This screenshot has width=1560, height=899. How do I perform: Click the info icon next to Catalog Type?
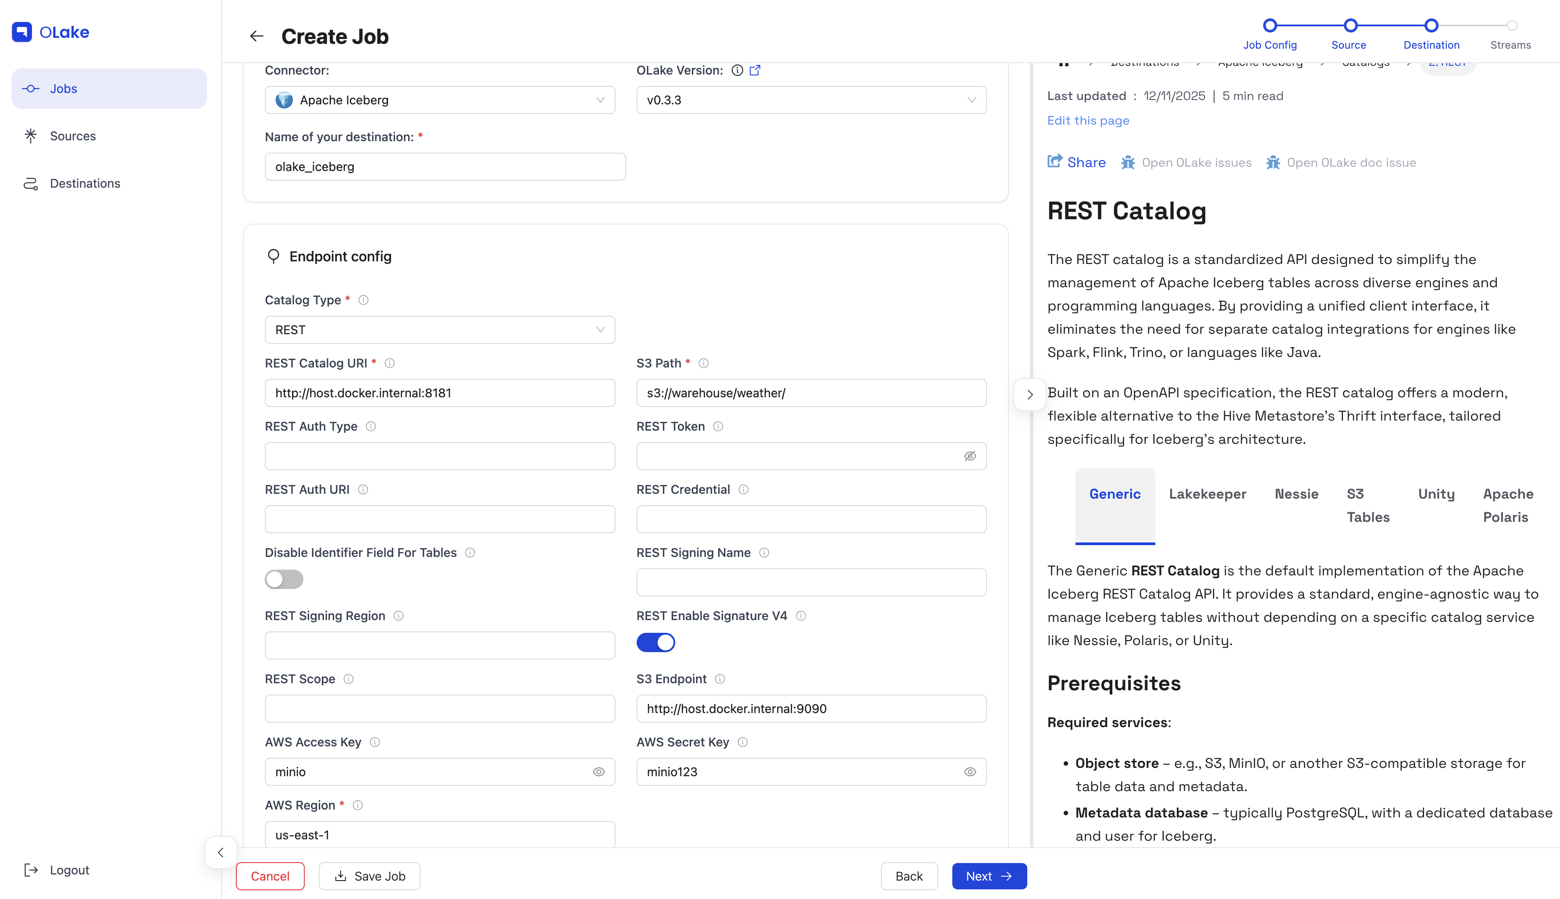coord(363,300)
